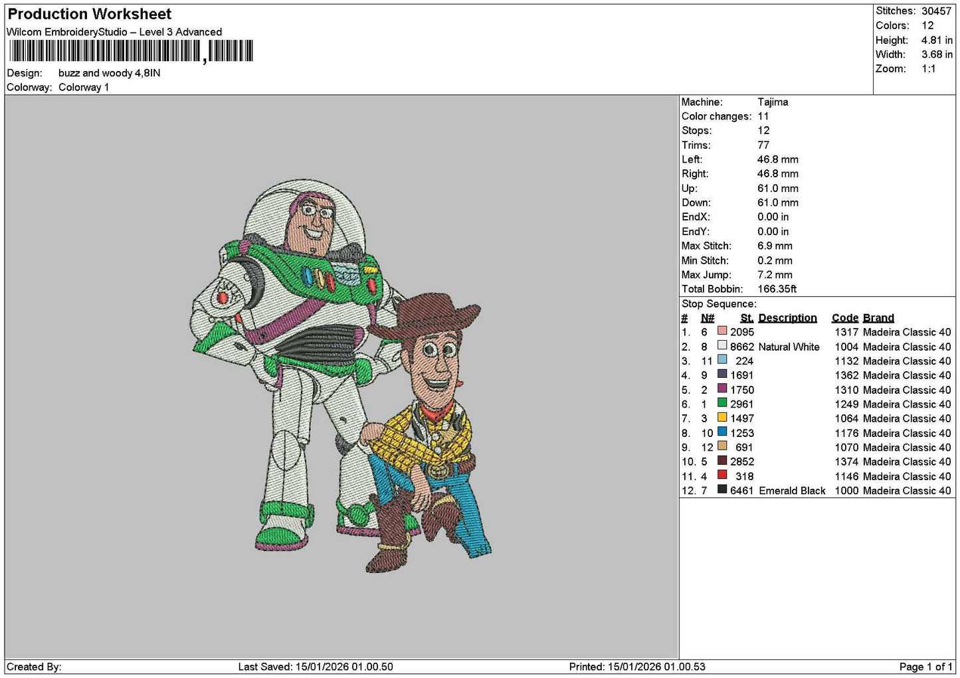The height and width of the screenshot is (678, 960).
Task: Click the Emerald Black swatch in row 12
Action: point(722,489)
